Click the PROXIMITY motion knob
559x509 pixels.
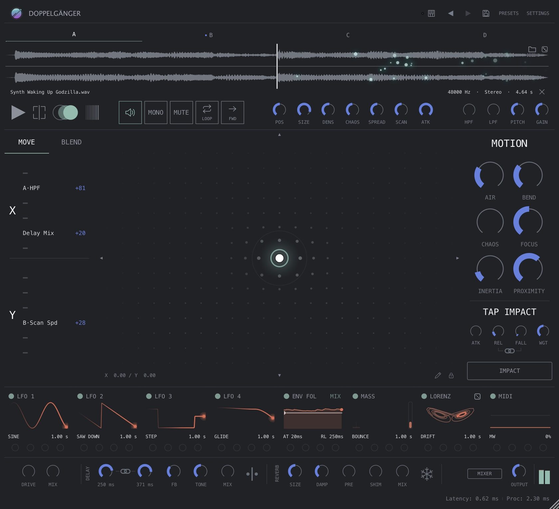(528, 268)
